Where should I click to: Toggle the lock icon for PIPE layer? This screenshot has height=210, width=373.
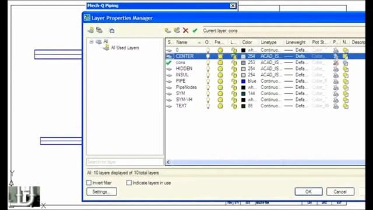234,81
